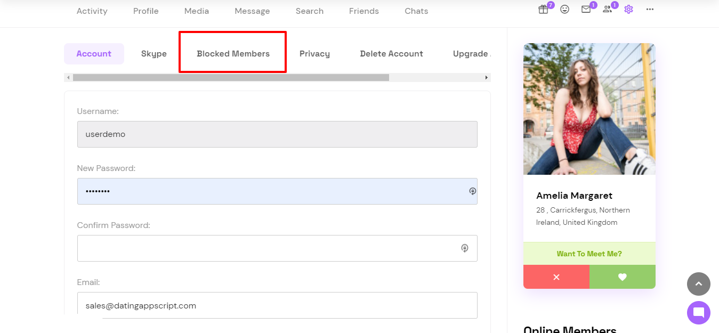Viewport: 719px width, 333px height.
Task: Open the purple settings gear icon
Action: pos(629,10)
